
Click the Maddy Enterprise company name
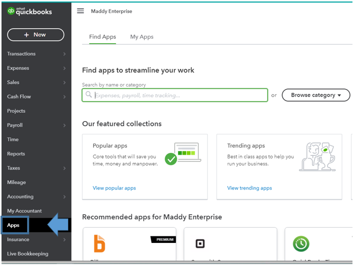click(x=111, y=11)
